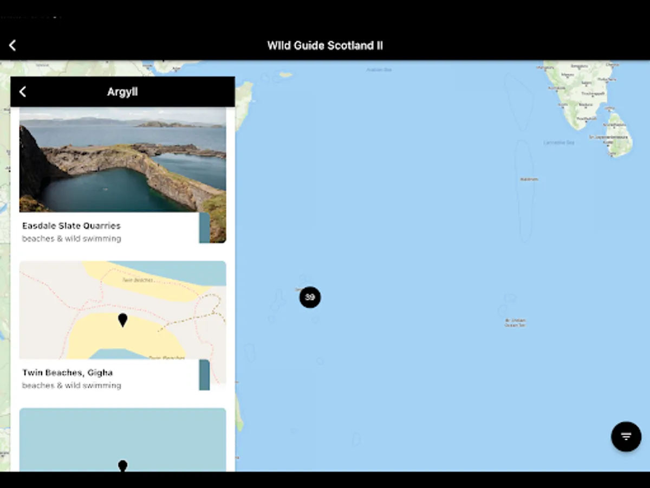650x488 pixels.
Task: Open Twin Beaches, Gigha listing title
Action: coord(68,373)
